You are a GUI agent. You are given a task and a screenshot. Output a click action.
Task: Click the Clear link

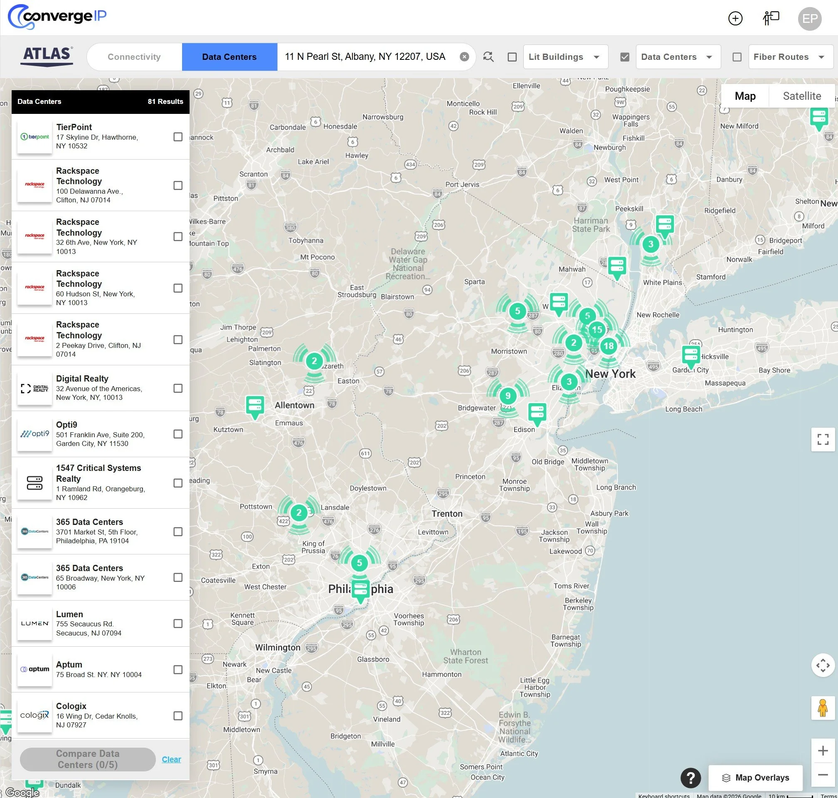(171, 759)
